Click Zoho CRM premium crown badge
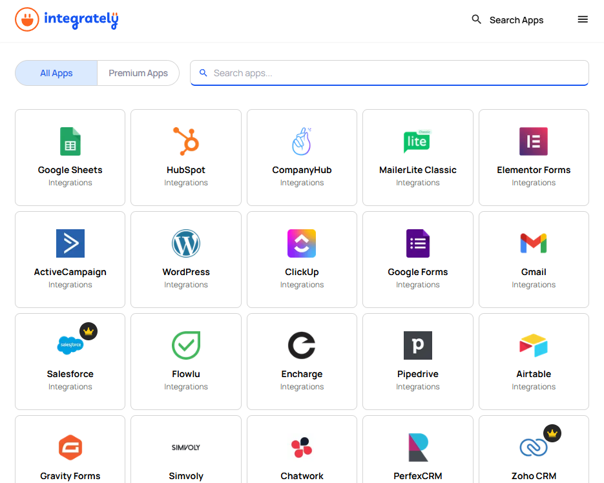Image resolution: width=604 pixels, height=483 pixels. click(x=552, y=433)
